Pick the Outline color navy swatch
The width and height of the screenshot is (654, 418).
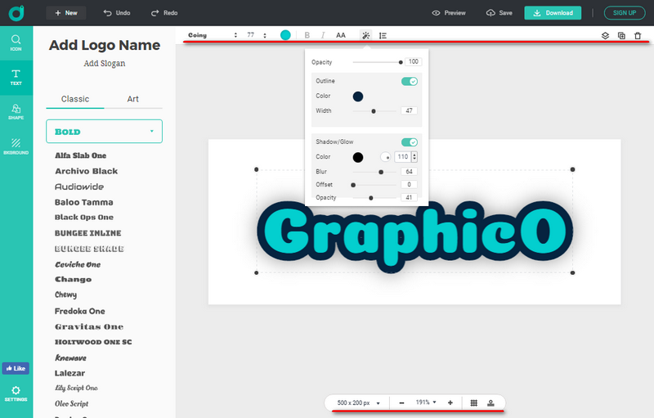click(x=358, y=96)
